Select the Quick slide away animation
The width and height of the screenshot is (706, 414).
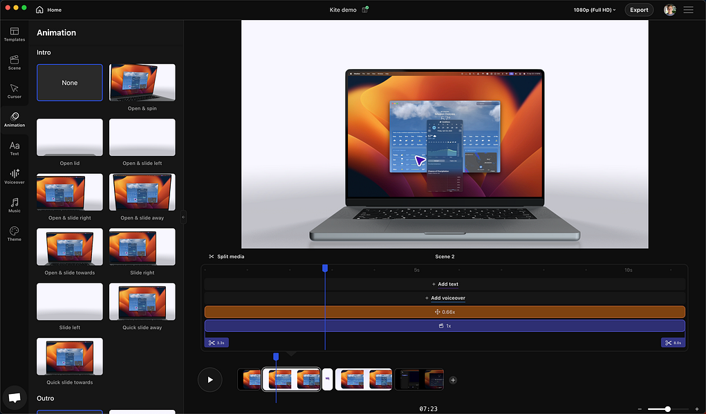click(x=142, y=302)
